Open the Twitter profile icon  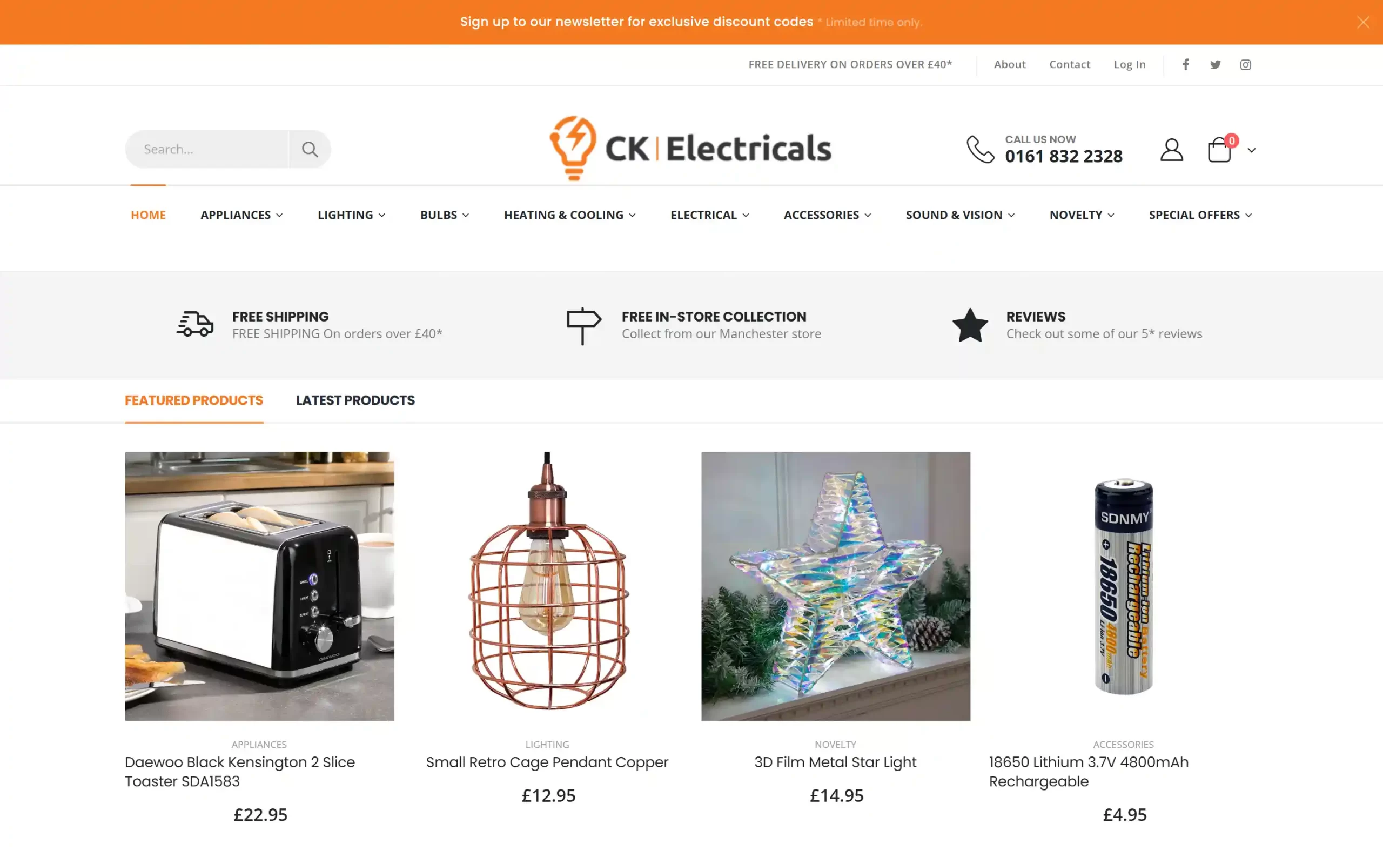1216,65
